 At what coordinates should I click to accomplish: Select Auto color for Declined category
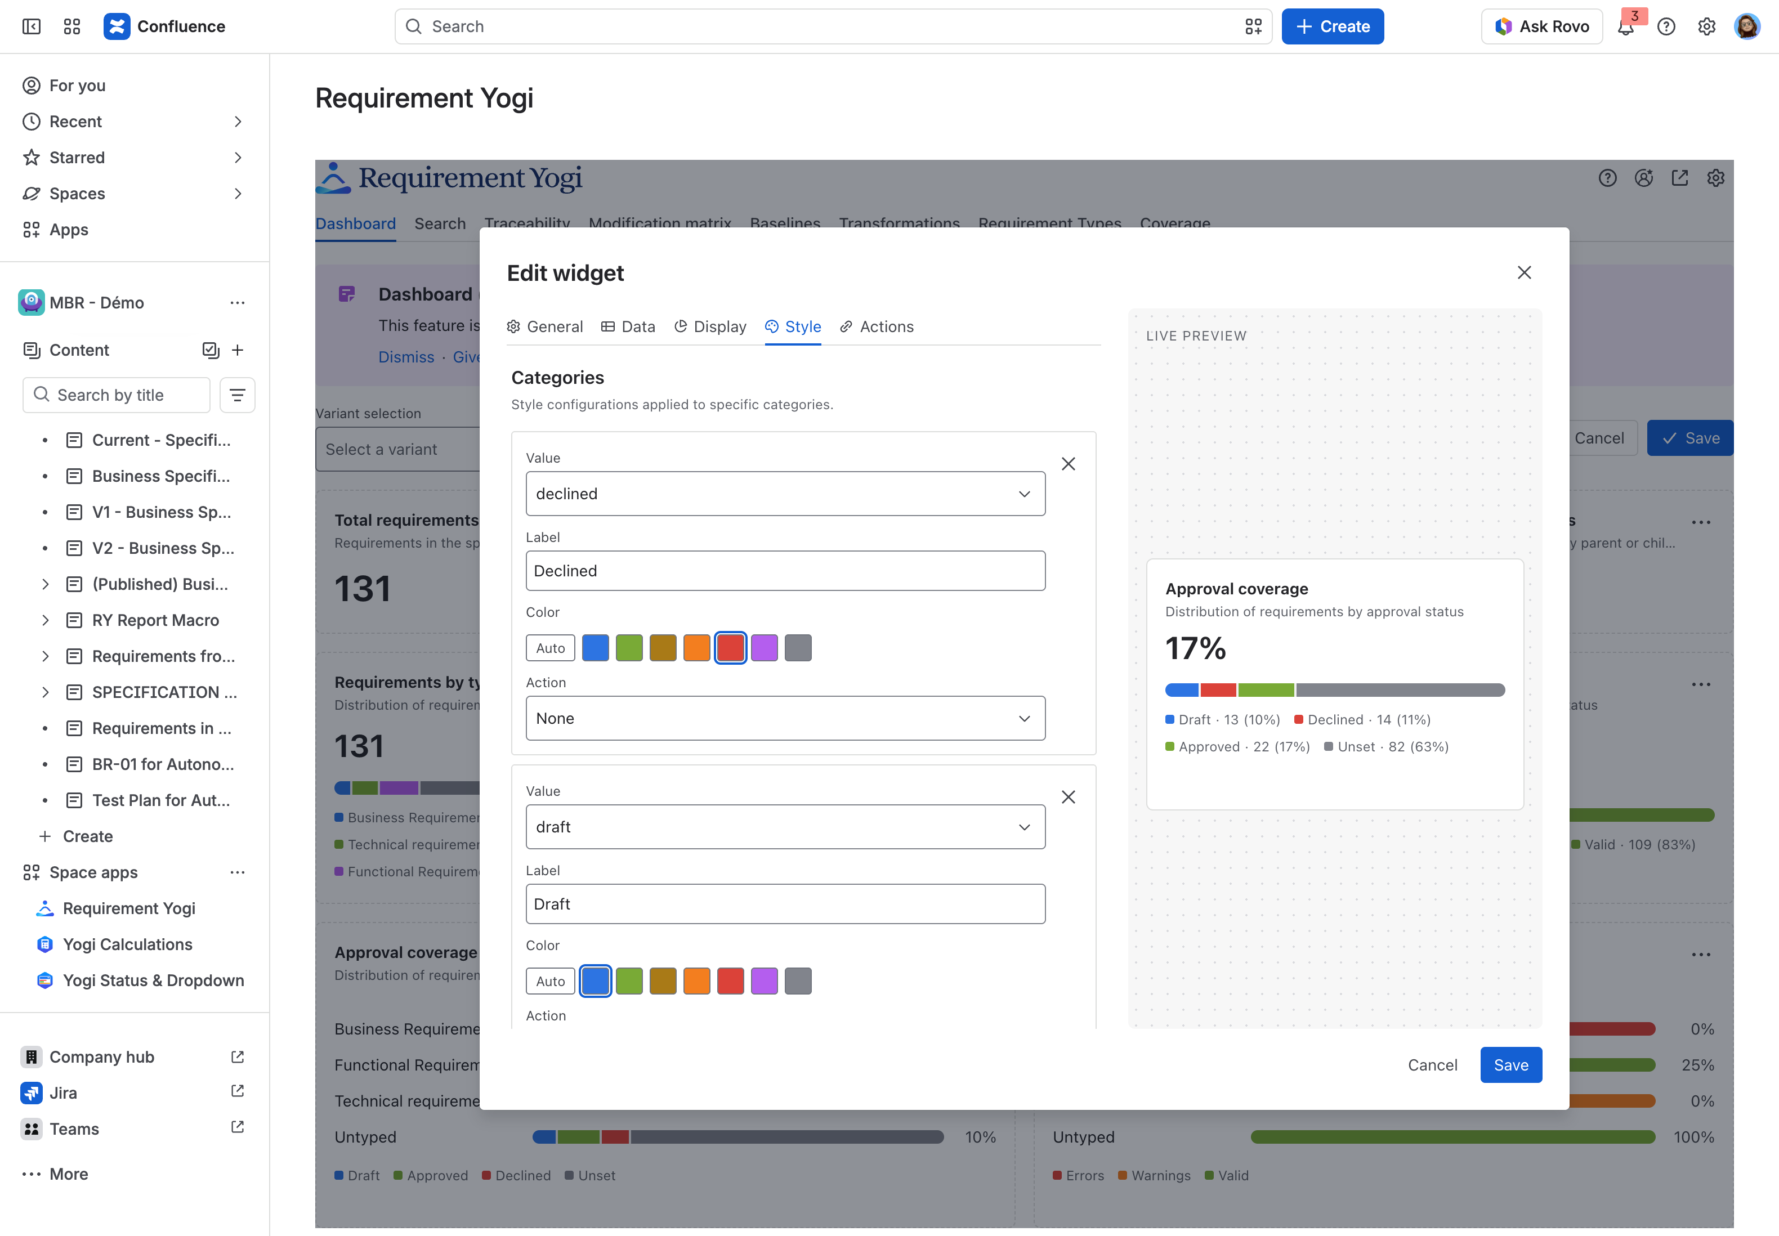tap(550, 647)
